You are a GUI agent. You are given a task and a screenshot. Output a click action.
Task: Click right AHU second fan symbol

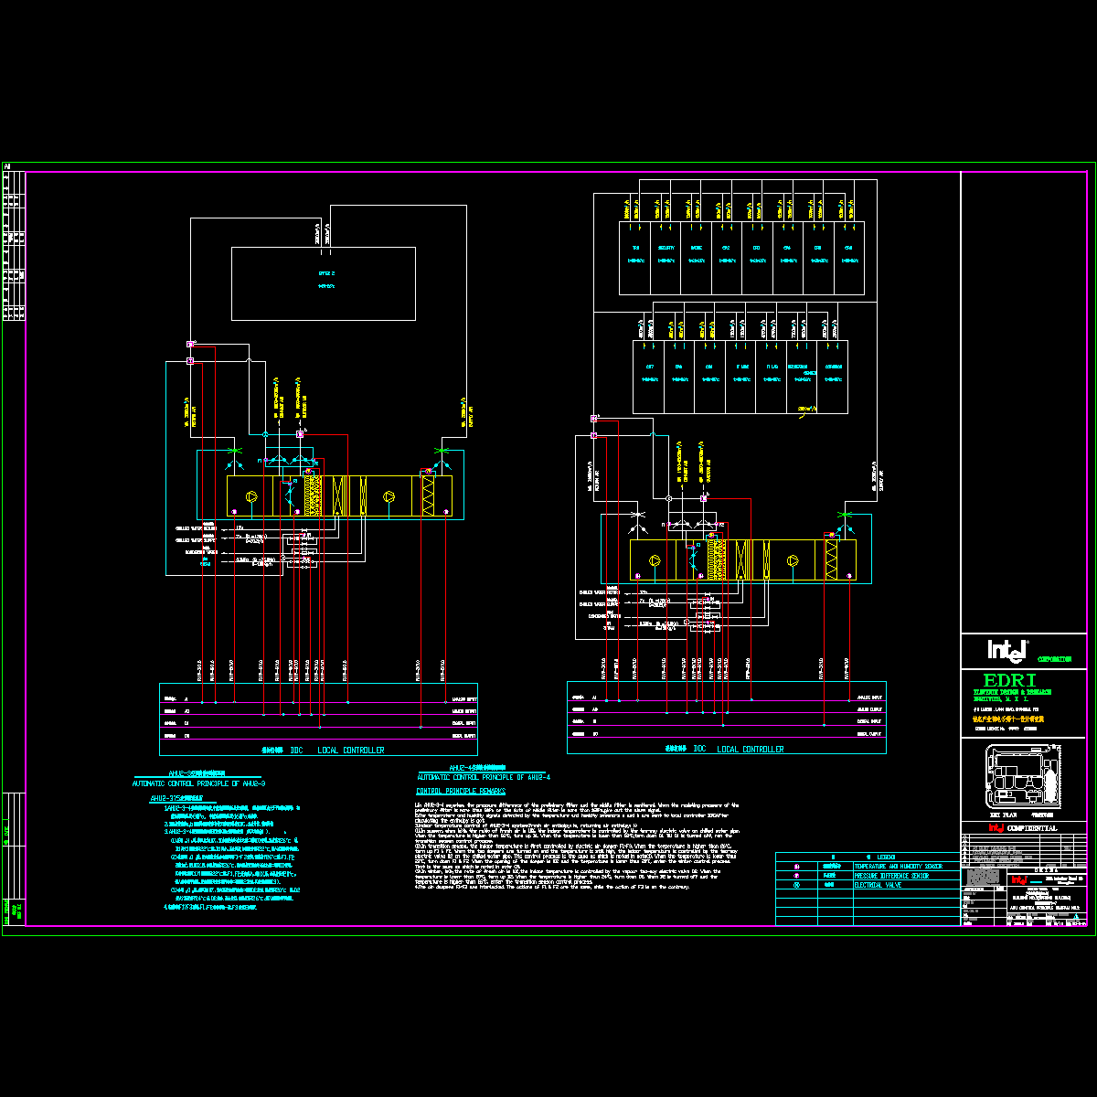click(x=793, y=560)
